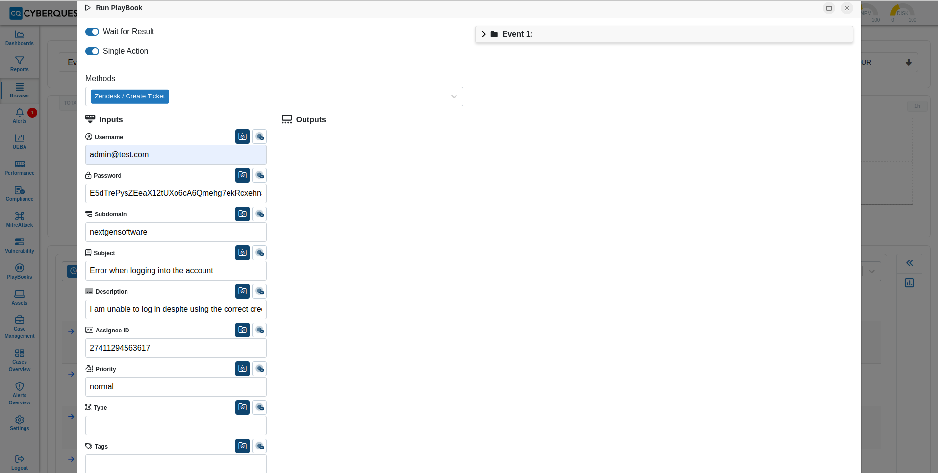
Task: Open Dashboards in the sidebar
Action: 20,38
